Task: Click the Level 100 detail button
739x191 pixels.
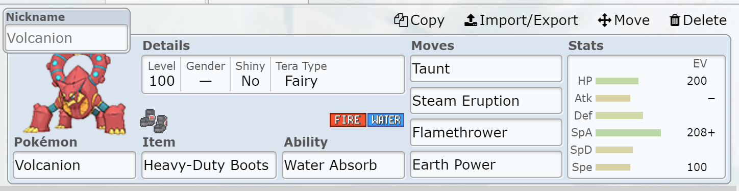Action: 162,74
